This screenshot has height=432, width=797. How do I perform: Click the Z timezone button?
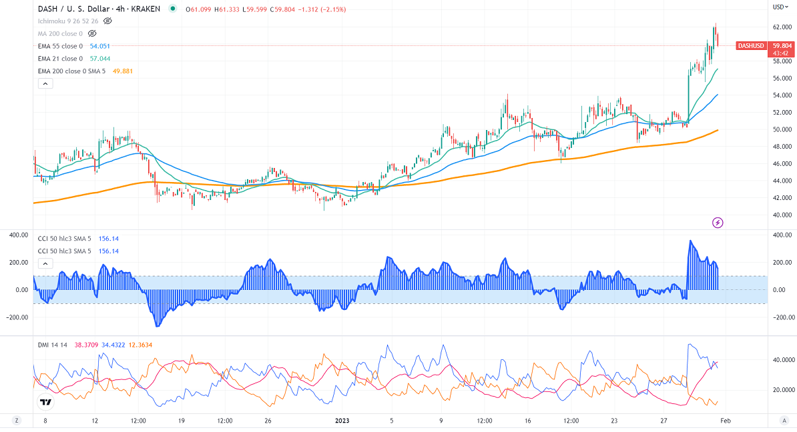[x=17, y=421]
